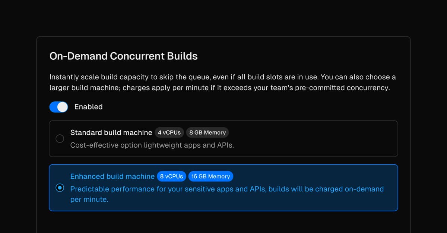Select the Enhanced build machine radio button

click(x=60, y=188)
